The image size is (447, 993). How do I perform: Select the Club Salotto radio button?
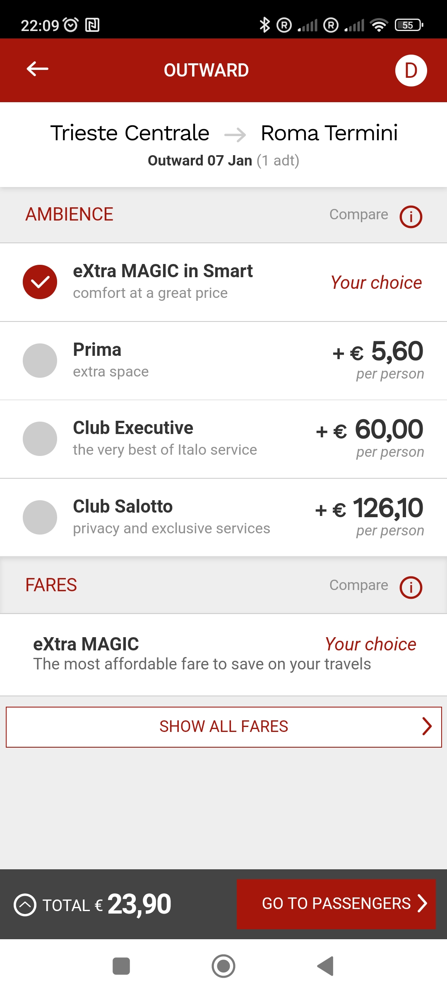(40, 517)
